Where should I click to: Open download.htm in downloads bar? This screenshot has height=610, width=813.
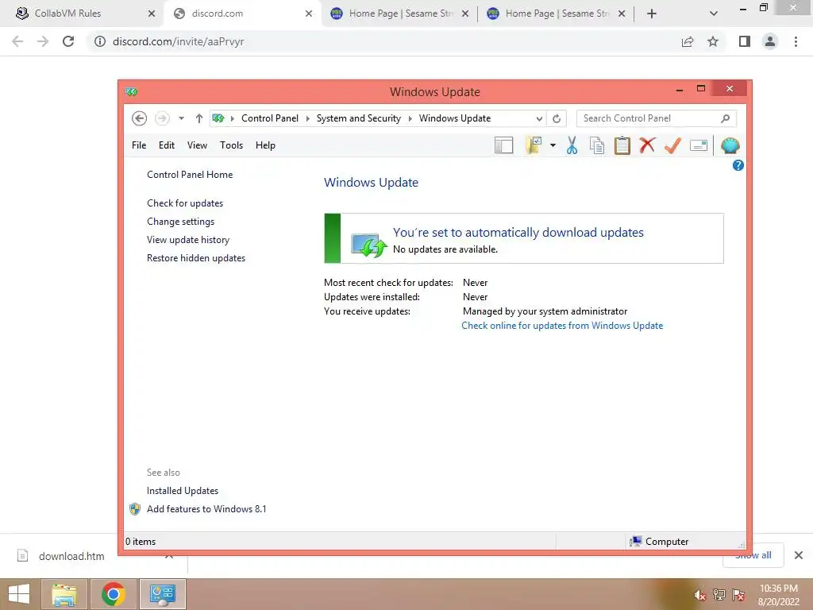click(x=71, y=556)
